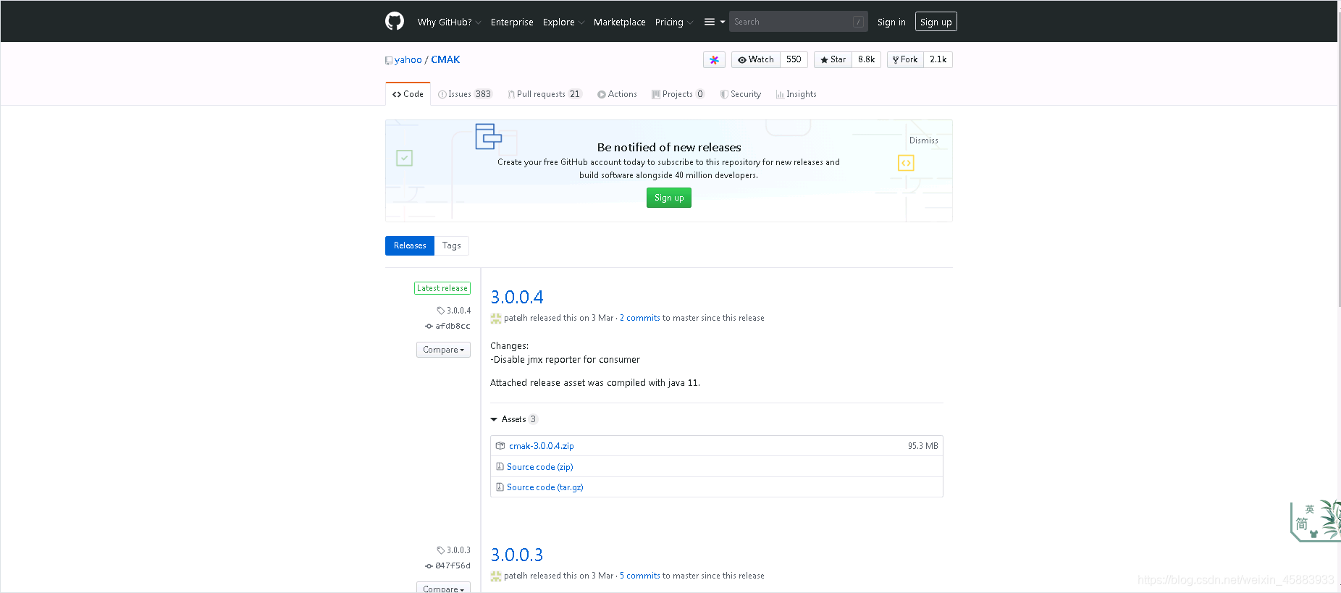Switch to the Issues tab
Viewport: 1341px width, 593px height.
[465, 94]
